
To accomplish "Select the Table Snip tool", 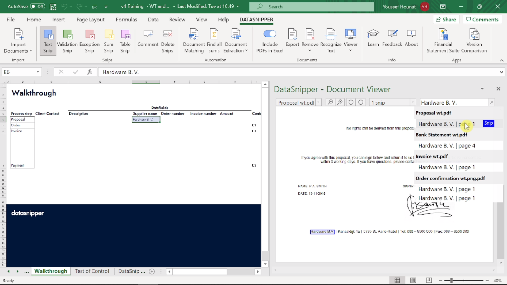I will click(x=125, y=41).
